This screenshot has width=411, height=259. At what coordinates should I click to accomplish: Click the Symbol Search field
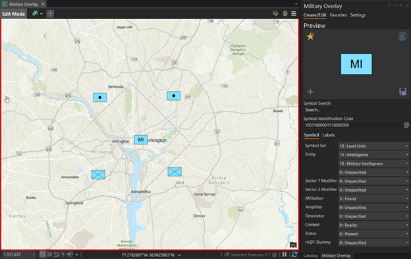click(356, 110)
